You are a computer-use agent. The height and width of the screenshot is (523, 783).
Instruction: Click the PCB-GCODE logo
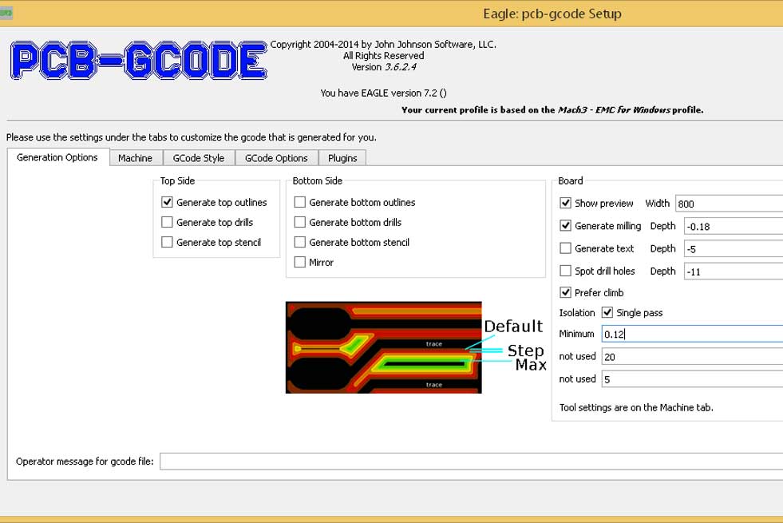pyautogui.click(x=139, y=61)
